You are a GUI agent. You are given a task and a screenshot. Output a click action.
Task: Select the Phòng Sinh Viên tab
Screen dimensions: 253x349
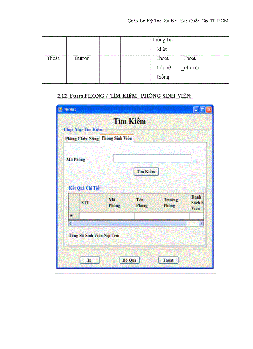[117, 138]
